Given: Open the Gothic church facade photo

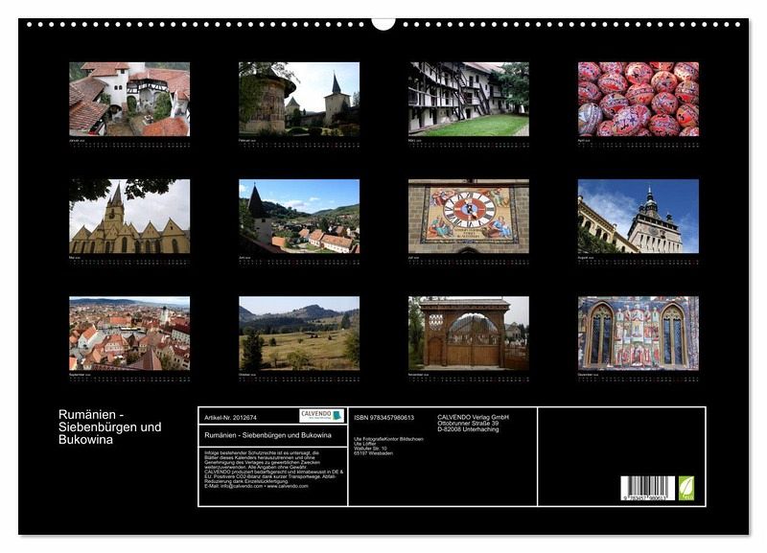Looking at the screenshot, I should coord(129,216).
